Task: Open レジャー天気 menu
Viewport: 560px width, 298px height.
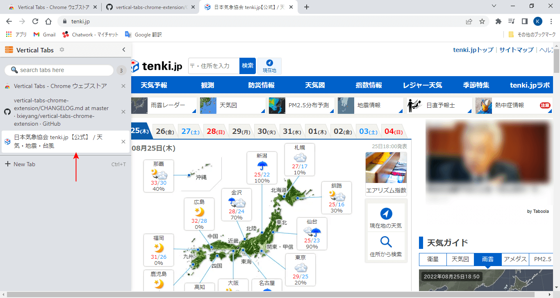Action: pos(422,85)
